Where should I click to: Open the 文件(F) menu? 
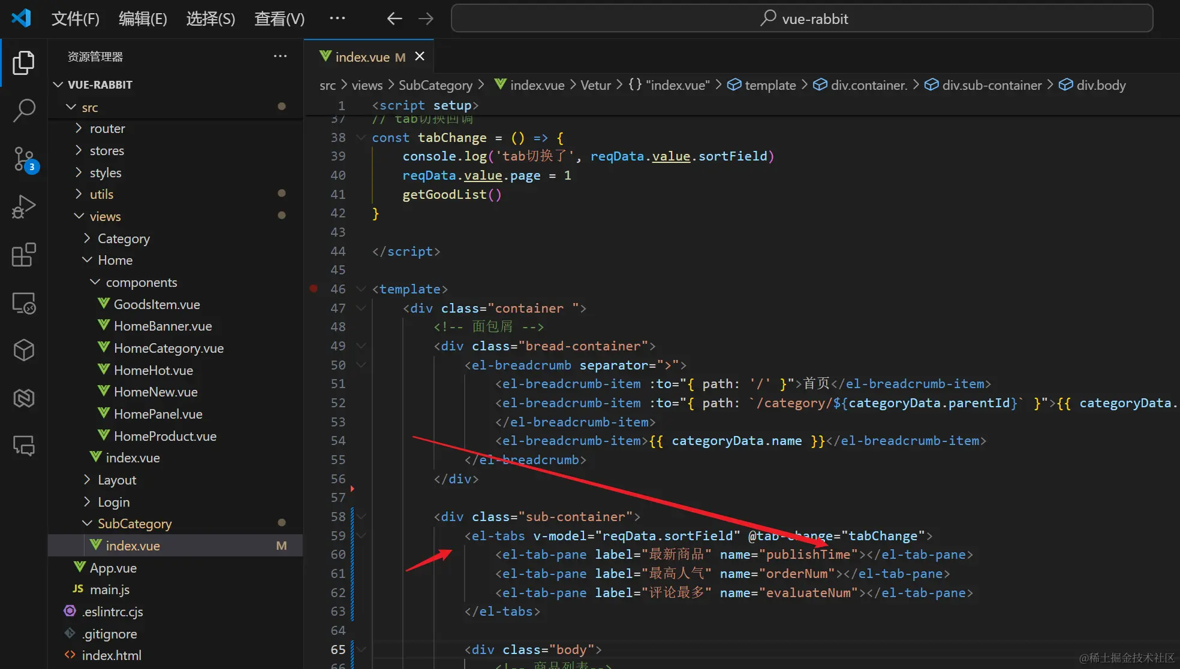coord(75,19)
